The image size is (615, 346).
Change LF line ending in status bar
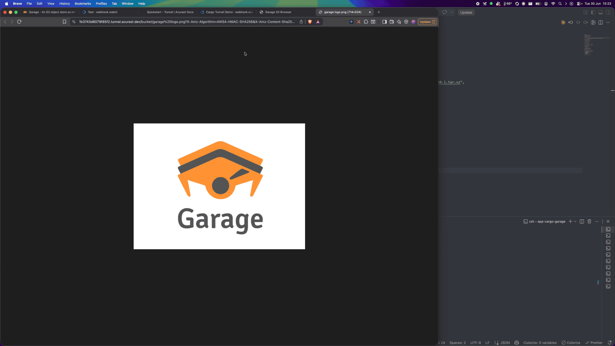pos(487,343)
